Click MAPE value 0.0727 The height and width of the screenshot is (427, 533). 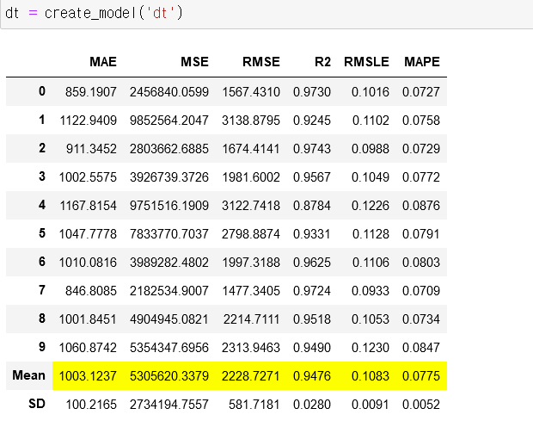(421, 92)
